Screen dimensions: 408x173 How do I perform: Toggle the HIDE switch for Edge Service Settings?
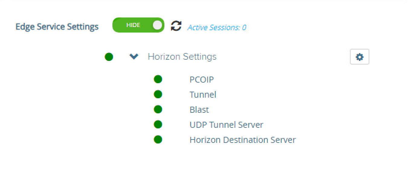138,25
